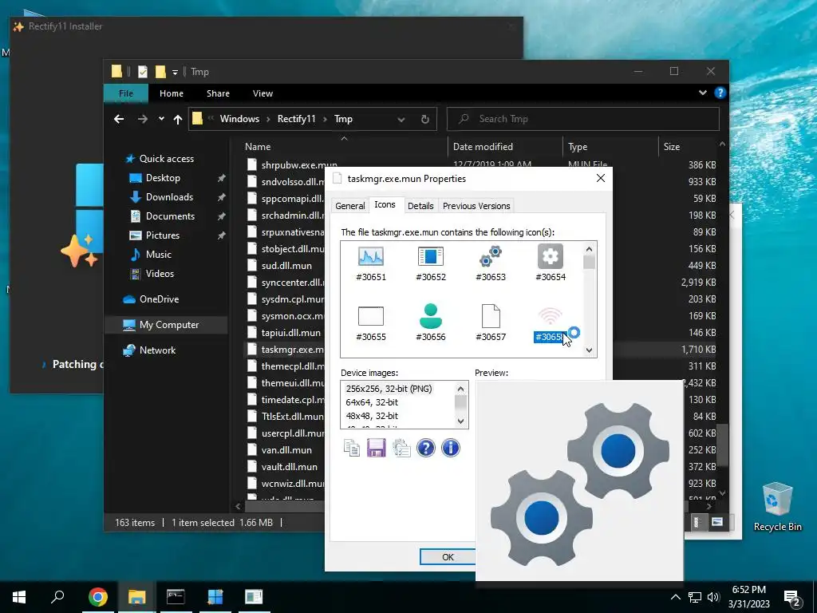Switch to large icons view in Explorer status bar
The image size is (817, 613).
click(717, 522)
